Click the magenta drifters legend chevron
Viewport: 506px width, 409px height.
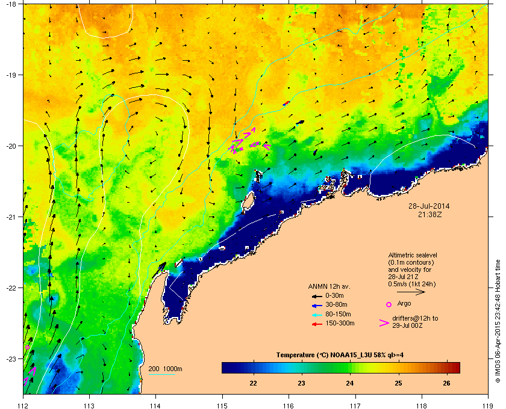click(384, 323)
